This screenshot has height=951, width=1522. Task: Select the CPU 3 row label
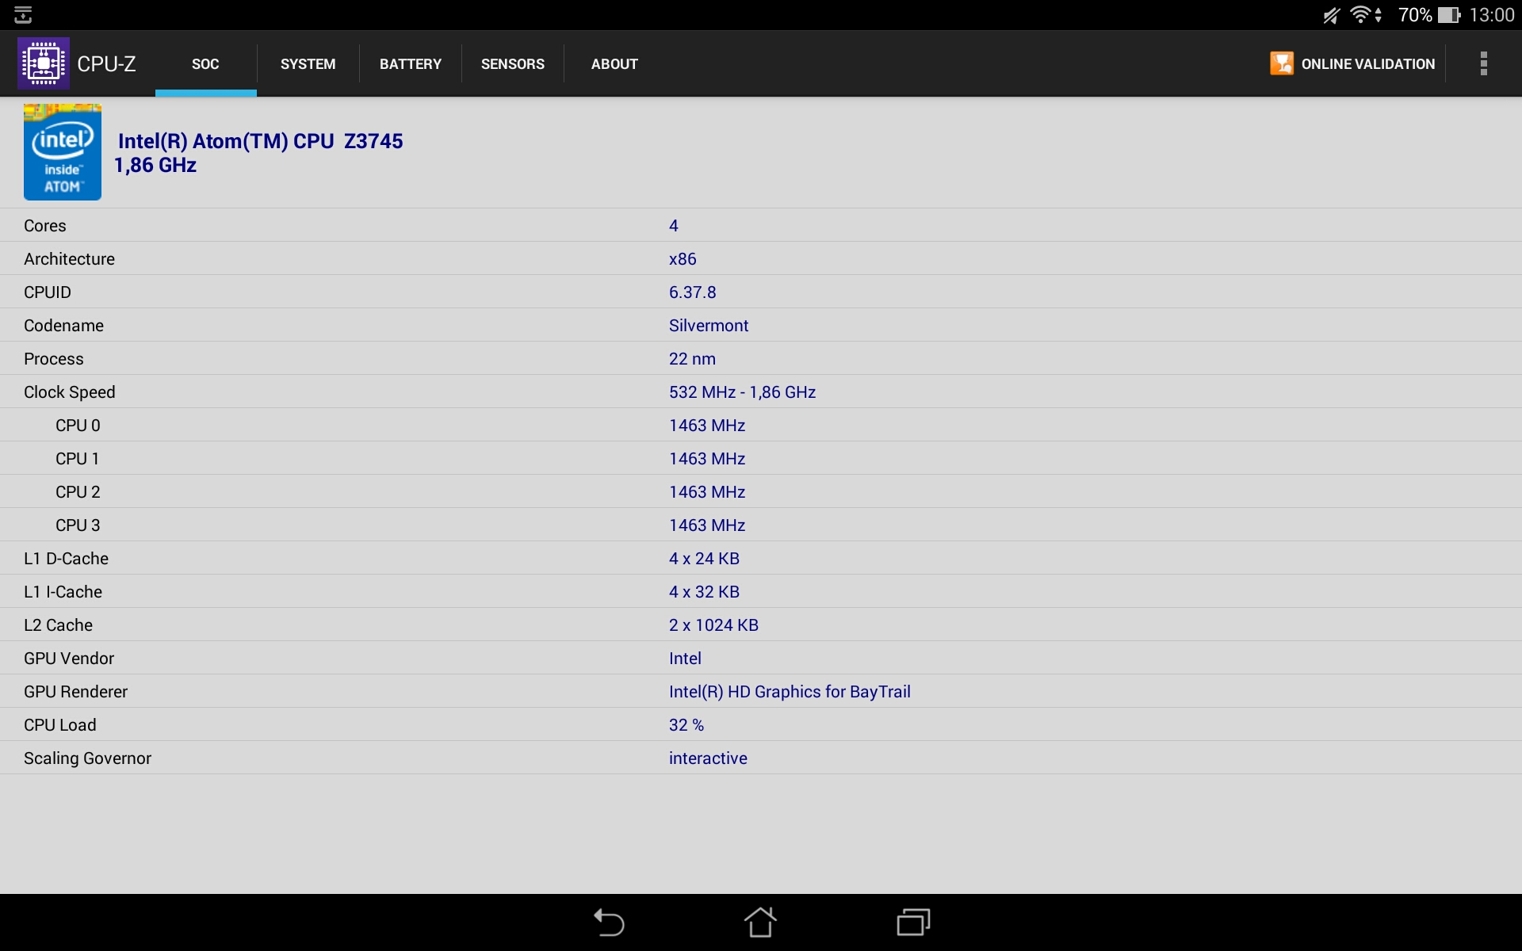point(78,525)
